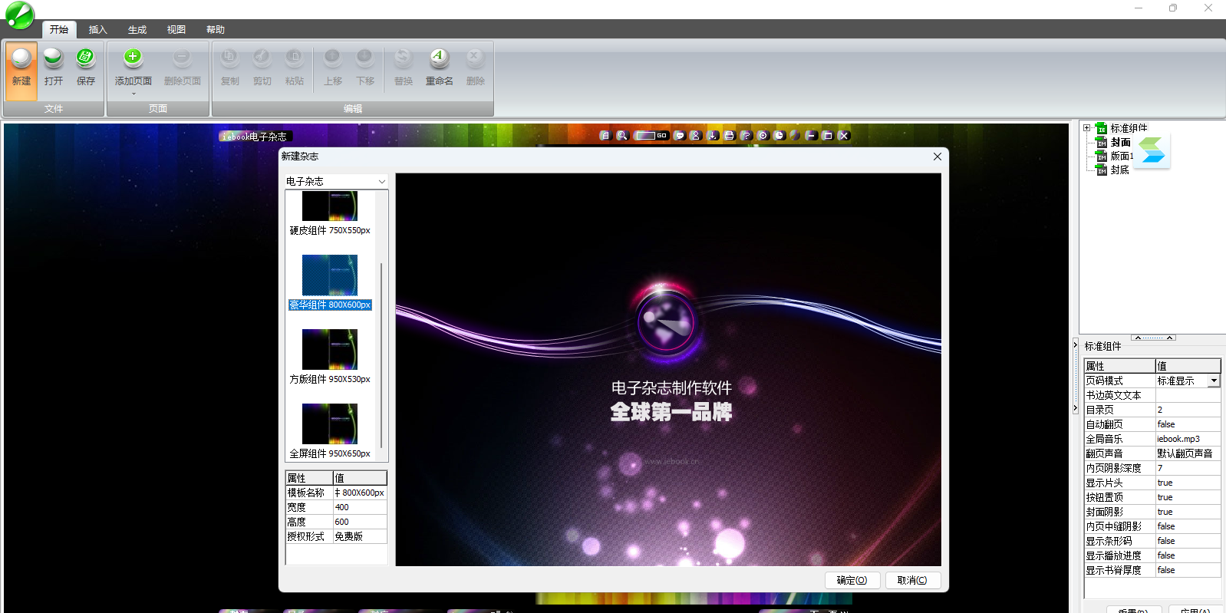Click the gear settings icon in preview toolbar

coord(763,135)
